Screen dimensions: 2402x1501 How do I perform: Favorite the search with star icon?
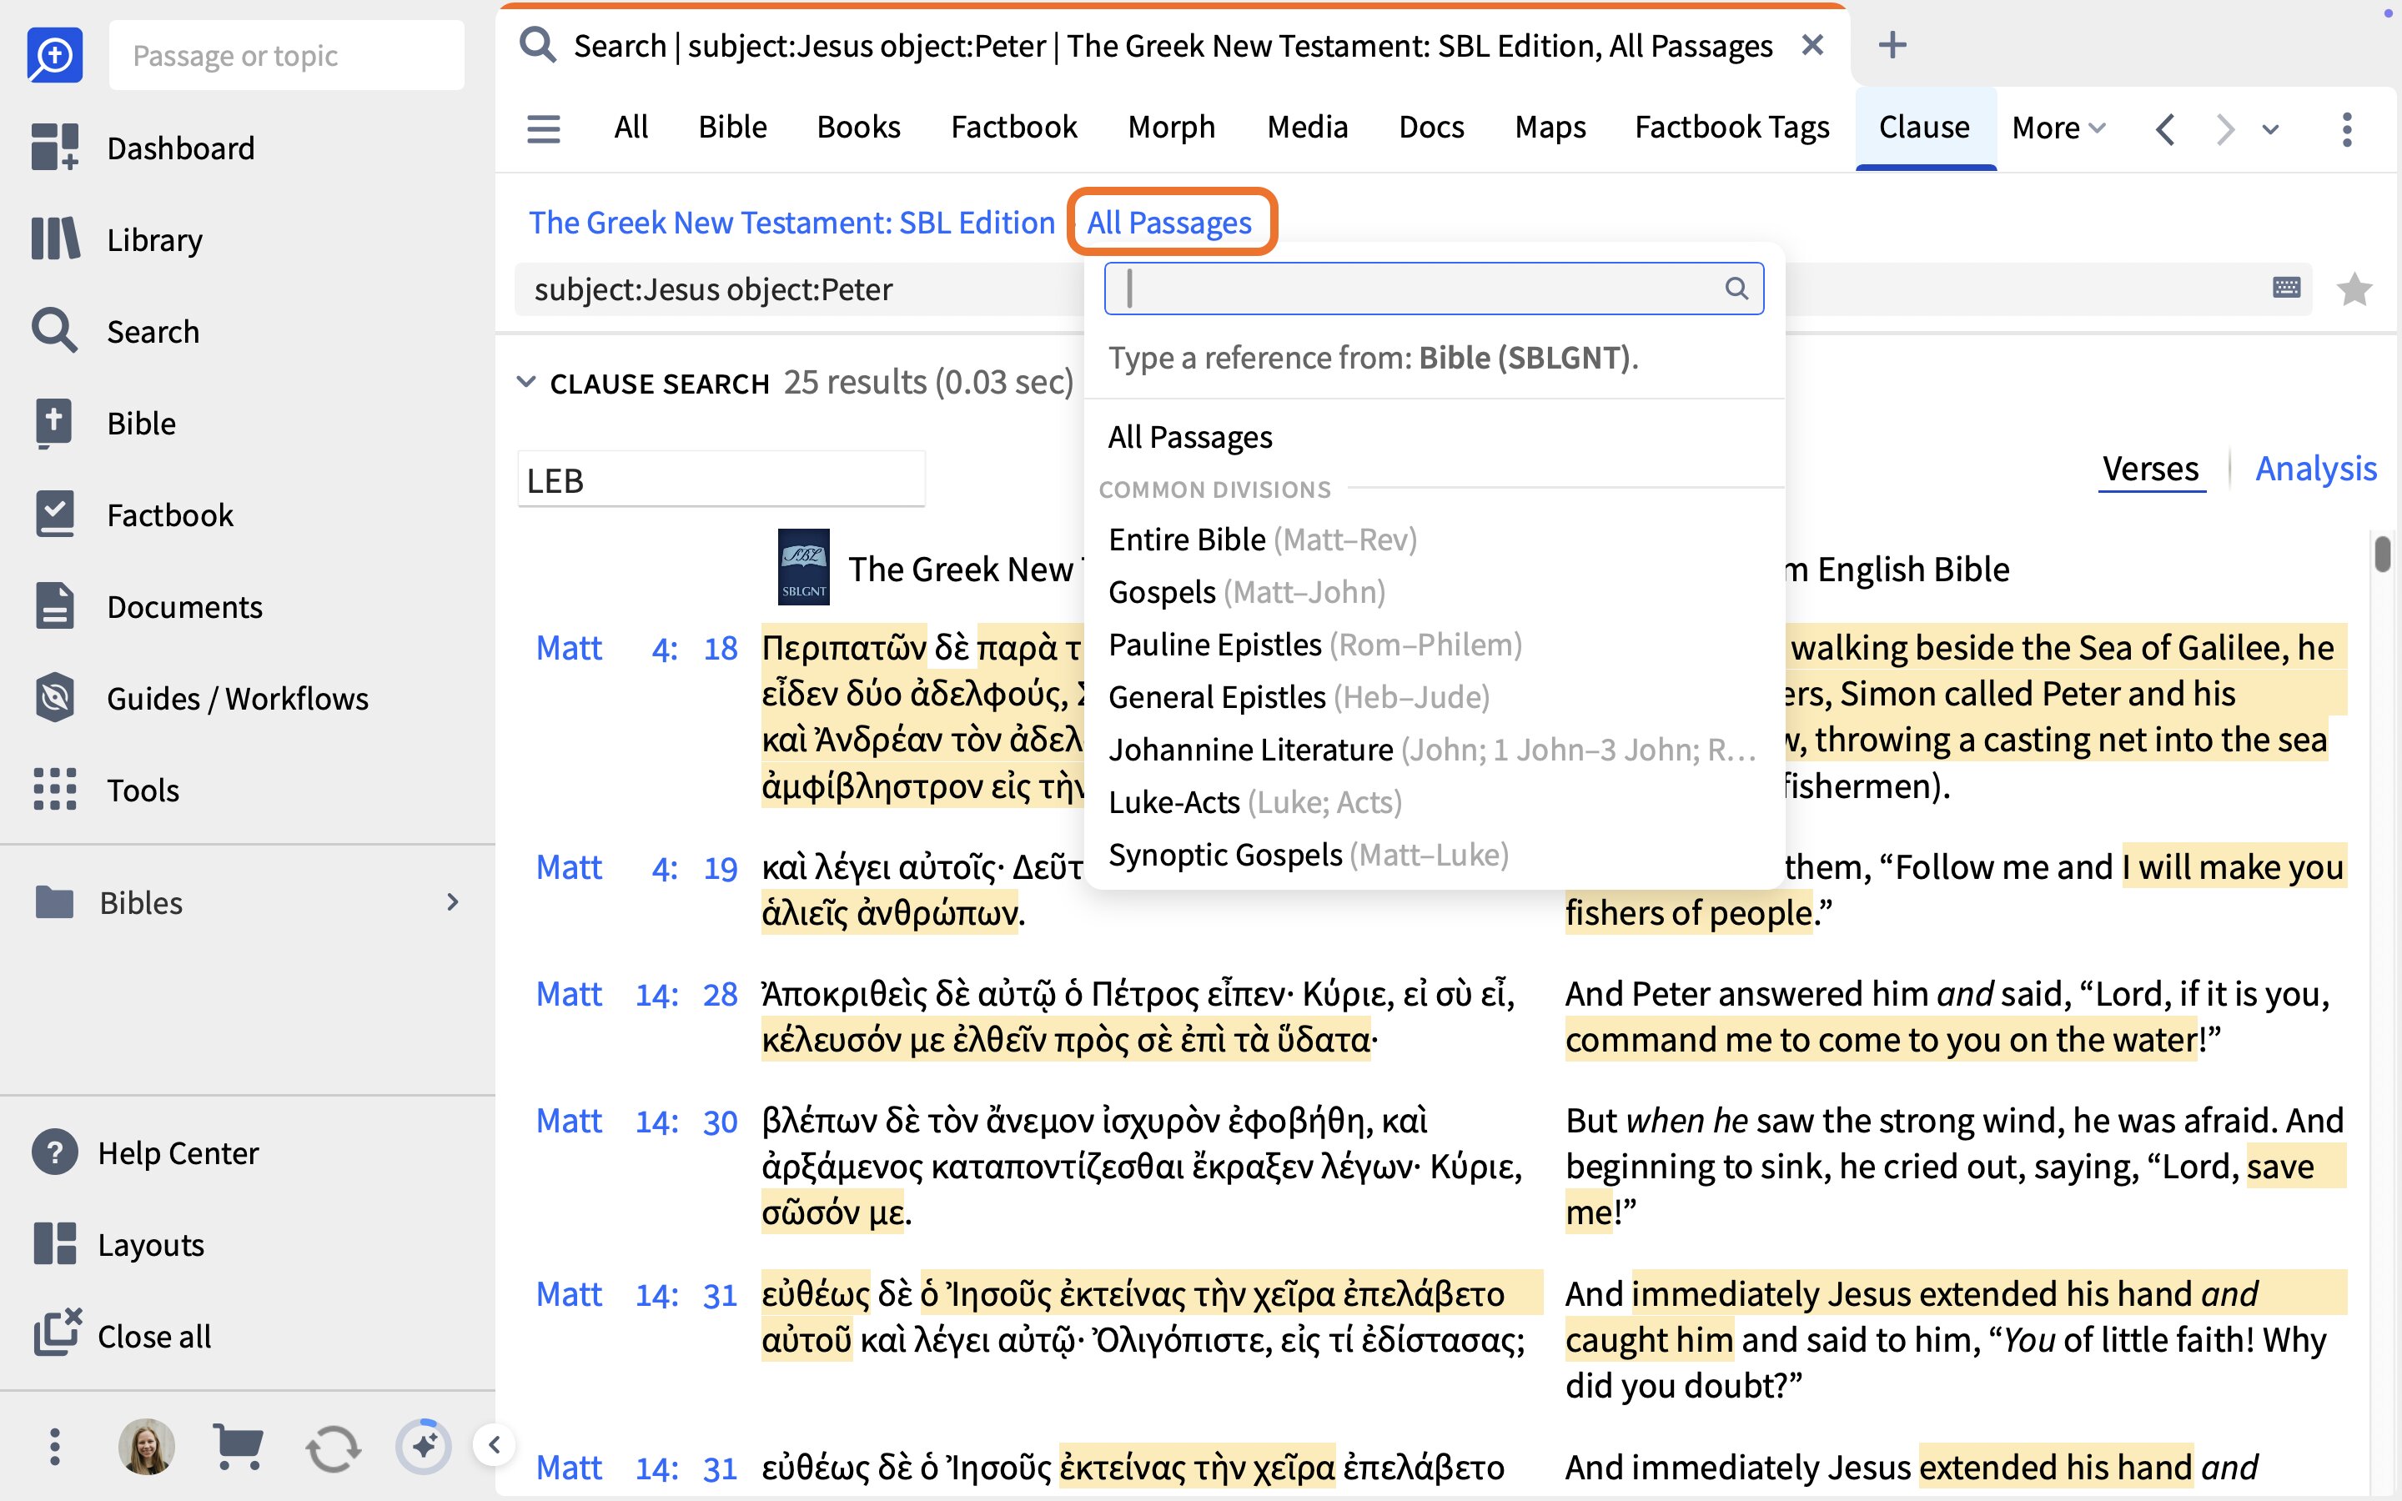coord(2354,289)
